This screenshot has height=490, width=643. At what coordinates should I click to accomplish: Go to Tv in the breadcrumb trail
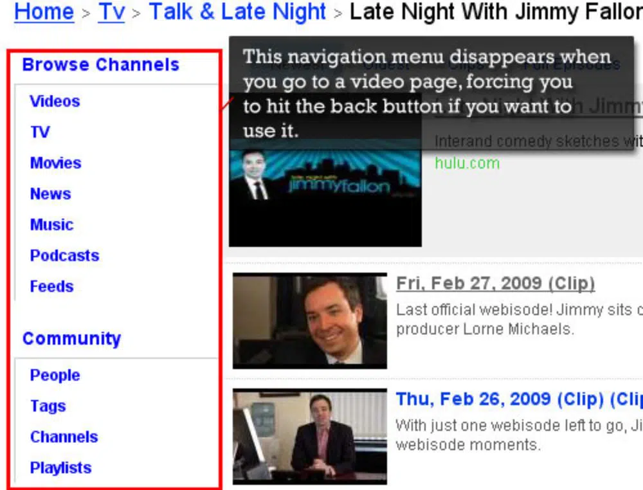point(111,12)
